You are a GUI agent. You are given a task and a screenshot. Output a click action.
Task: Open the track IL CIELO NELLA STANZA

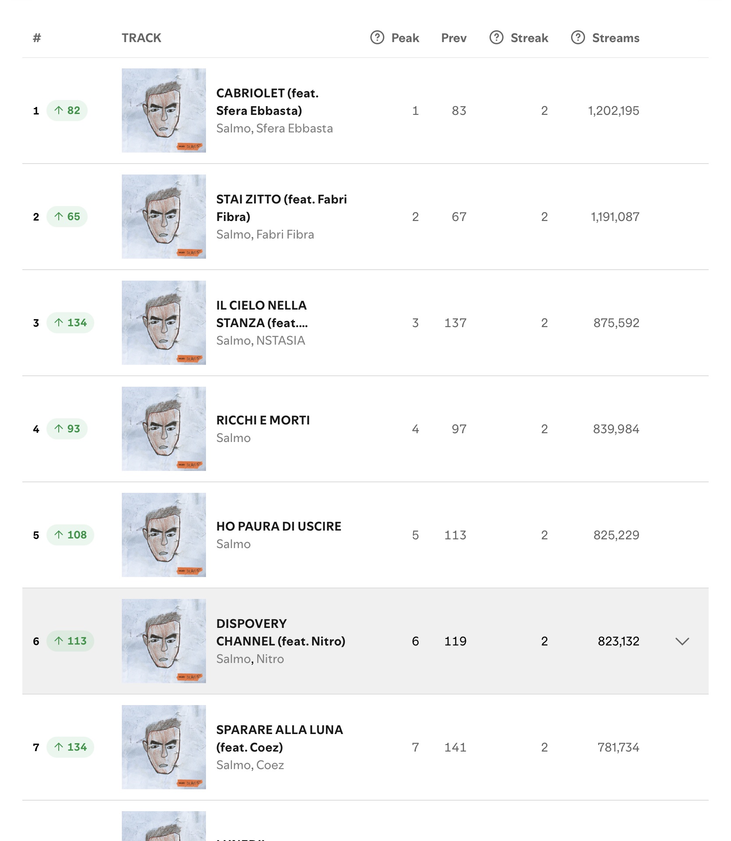tap(262, 314)
